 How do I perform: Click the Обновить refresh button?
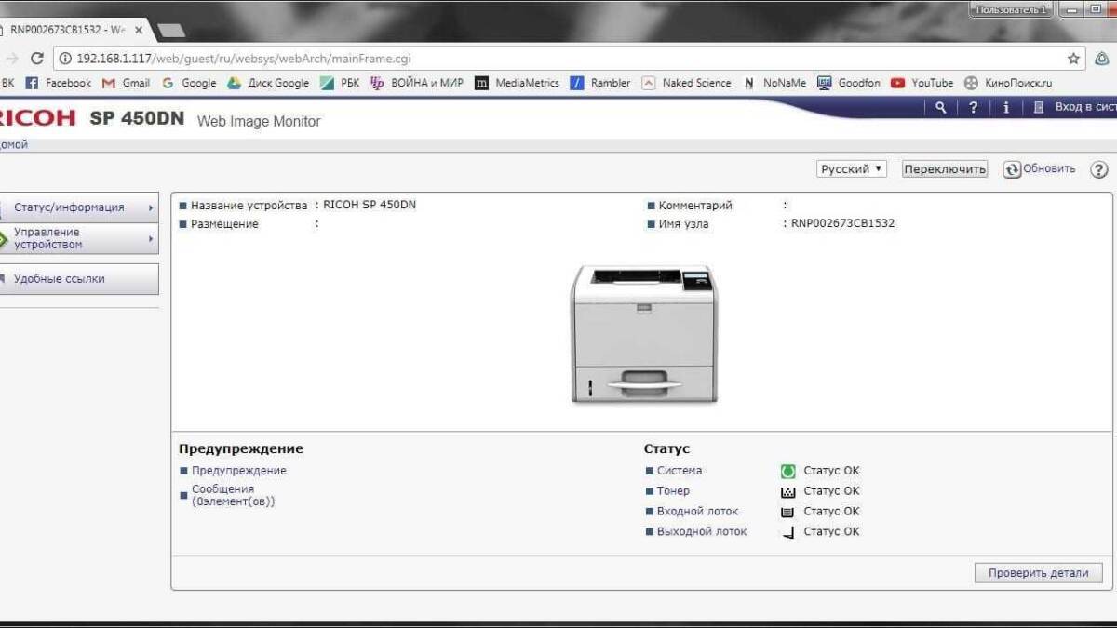[1039, 169]
